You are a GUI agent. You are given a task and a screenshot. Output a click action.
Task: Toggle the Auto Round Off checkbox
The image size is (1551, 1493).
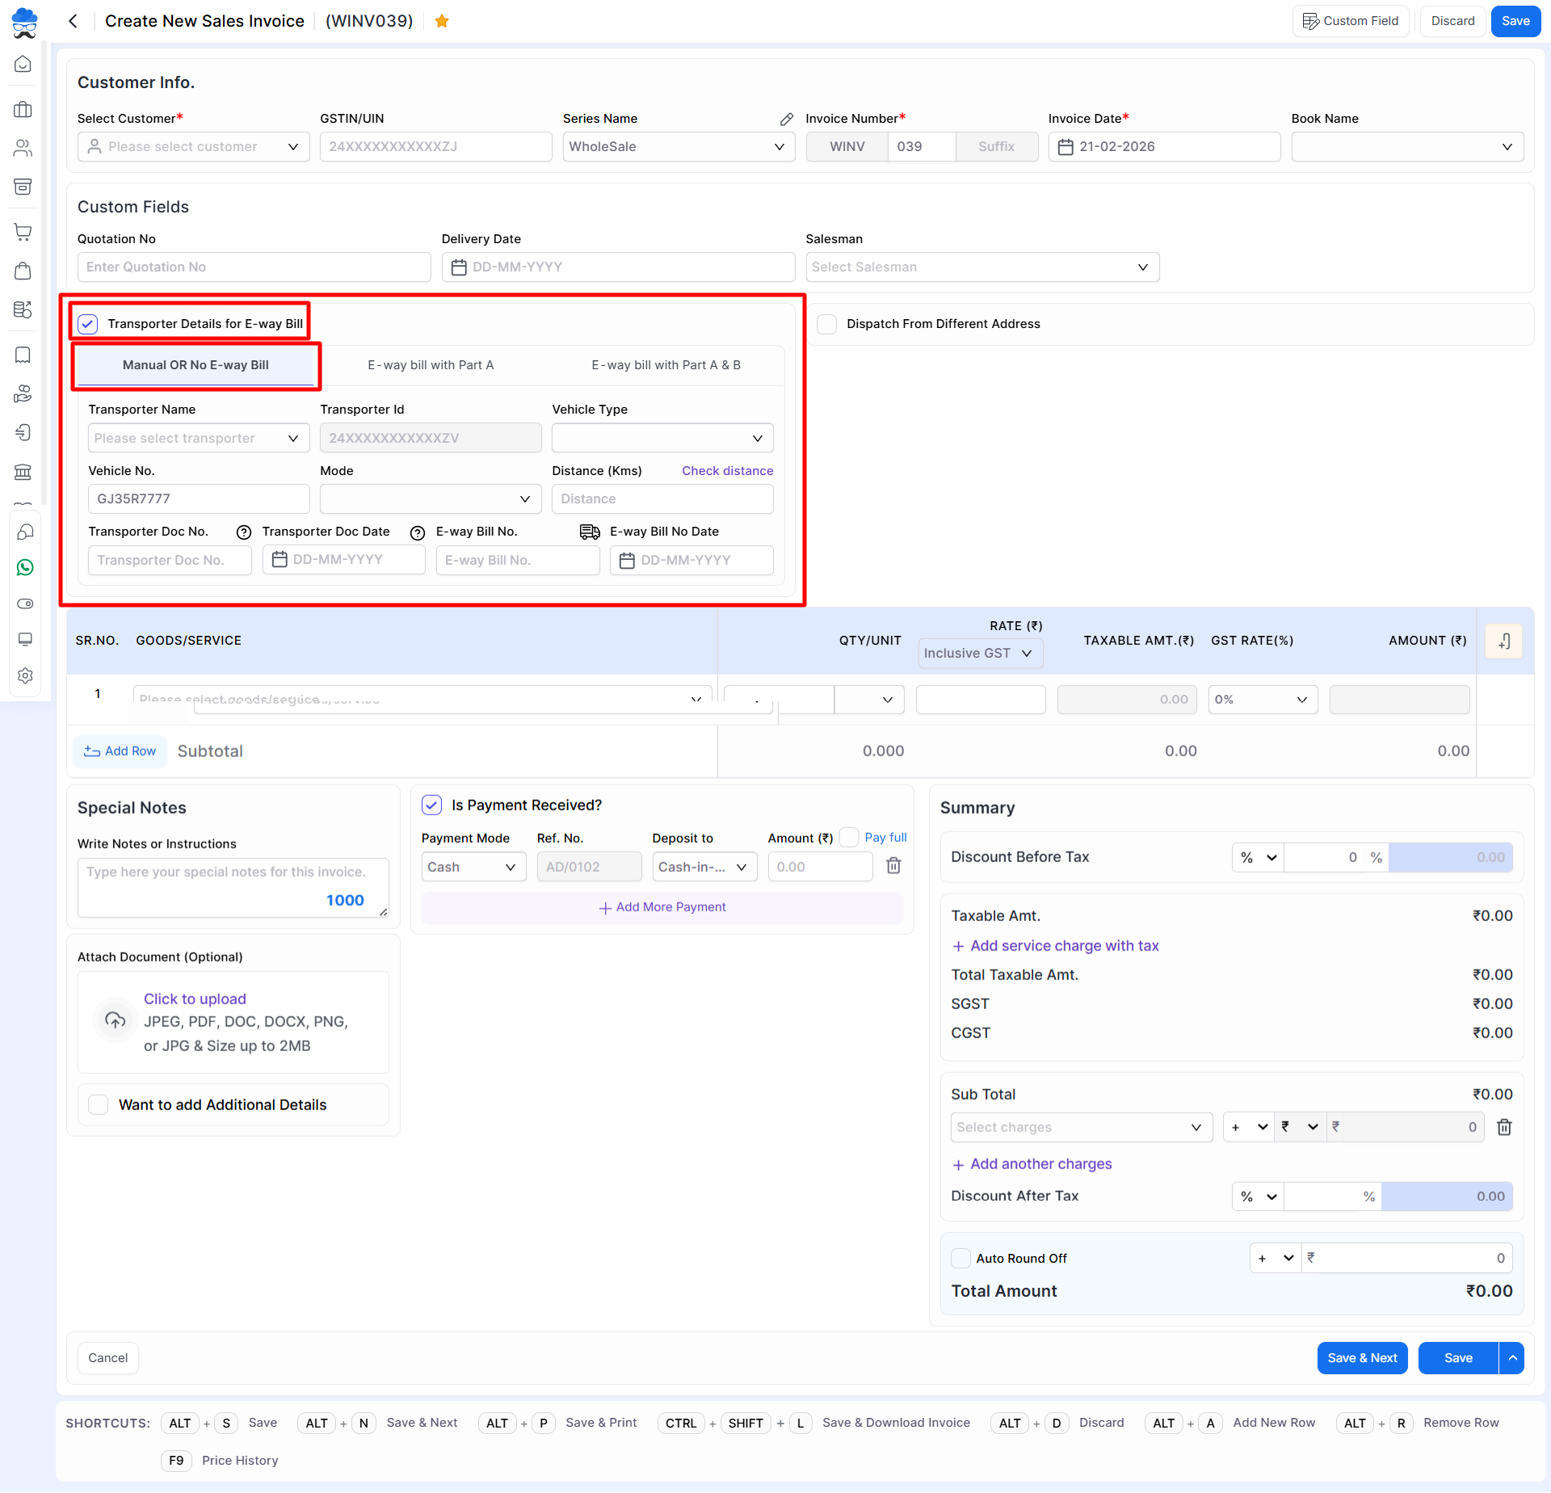pyautogui.click(x=960, y=1258)
